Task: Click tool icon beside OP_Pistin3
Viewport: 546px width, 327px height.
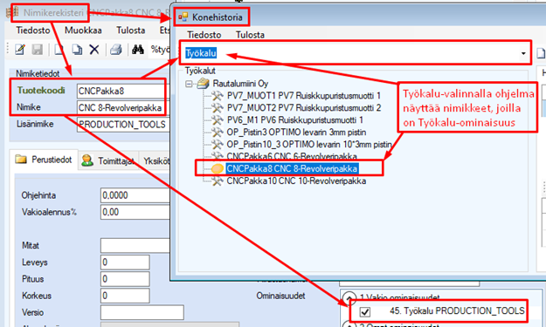Action: [x=217, y=132]
